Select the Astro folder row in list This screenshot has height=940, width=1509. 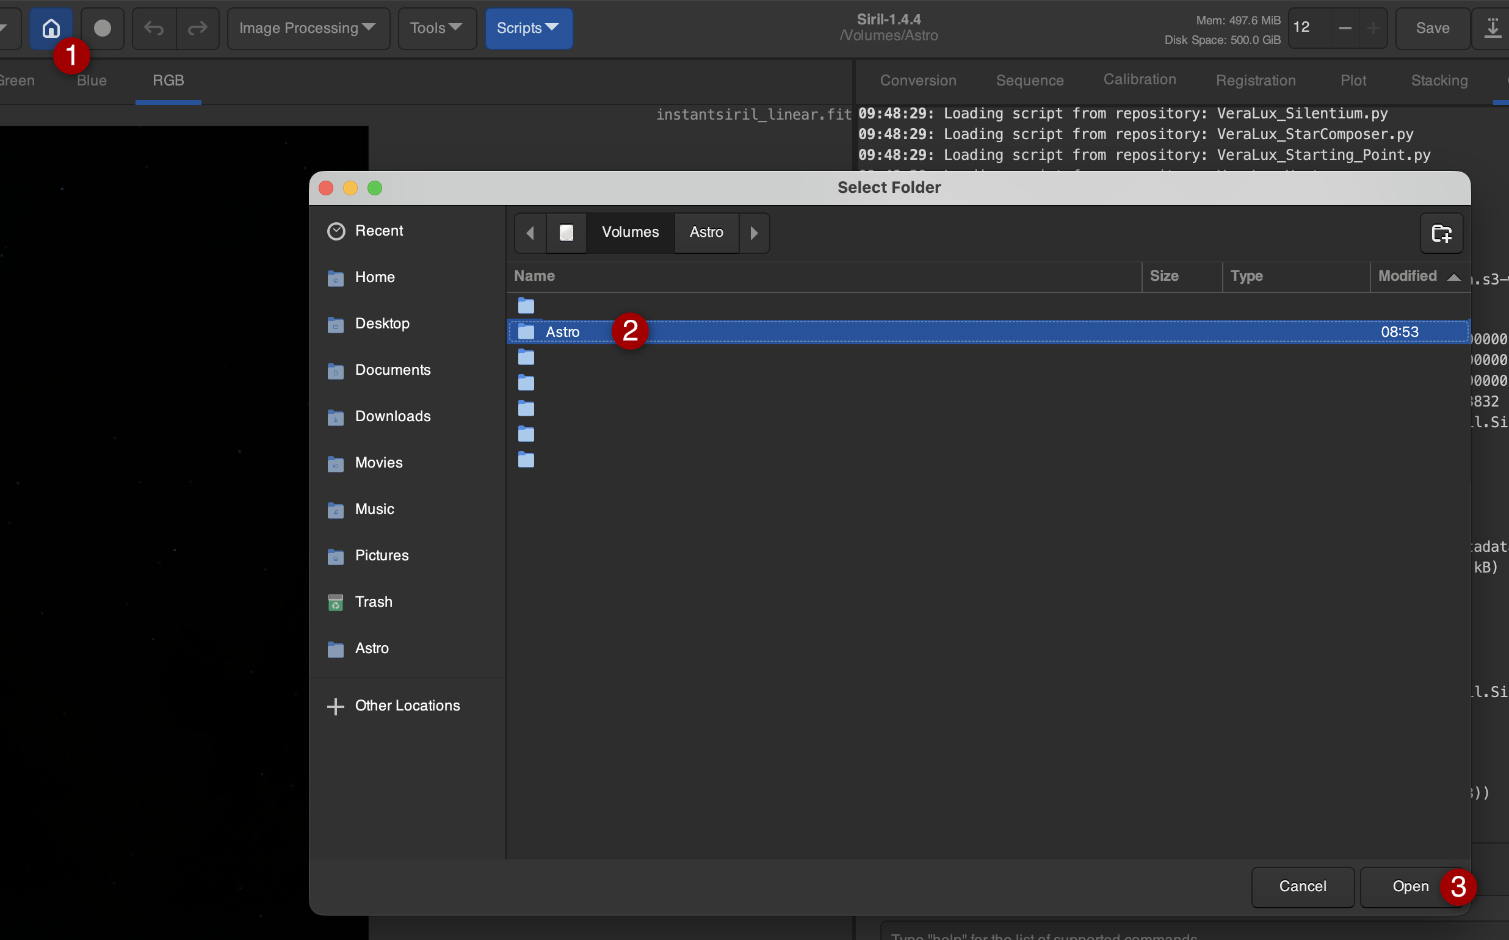pos(988,332)
